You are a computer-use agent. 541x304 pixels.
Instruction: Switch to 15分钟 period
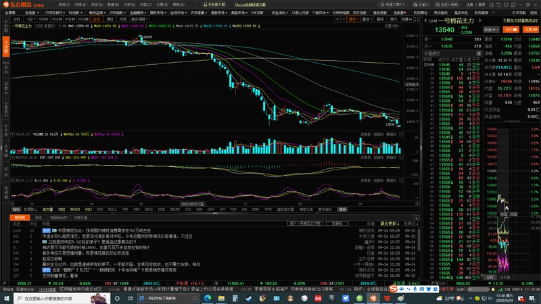57,20
